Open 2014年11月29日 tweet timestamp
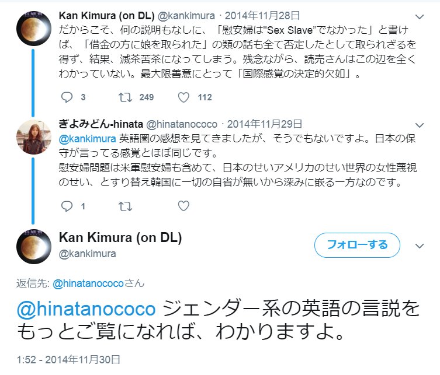Screen dimensions: 440x375 tap(265, 124)
